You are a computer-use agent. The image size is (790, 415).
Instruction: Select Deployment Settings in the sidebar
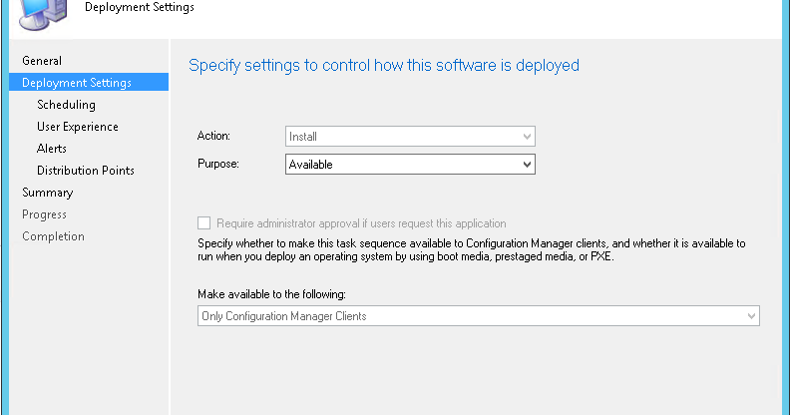(77, 83)
